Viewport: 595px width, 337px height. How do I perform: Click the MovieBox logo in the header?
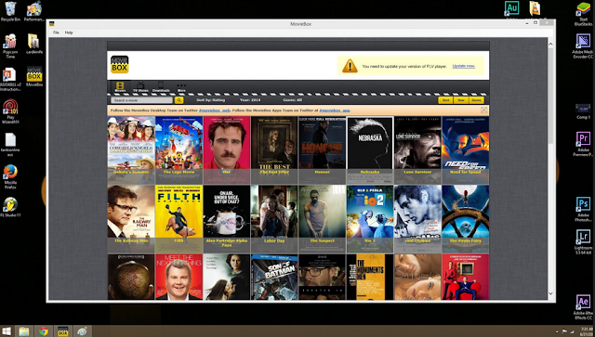[x=120, y=64]
